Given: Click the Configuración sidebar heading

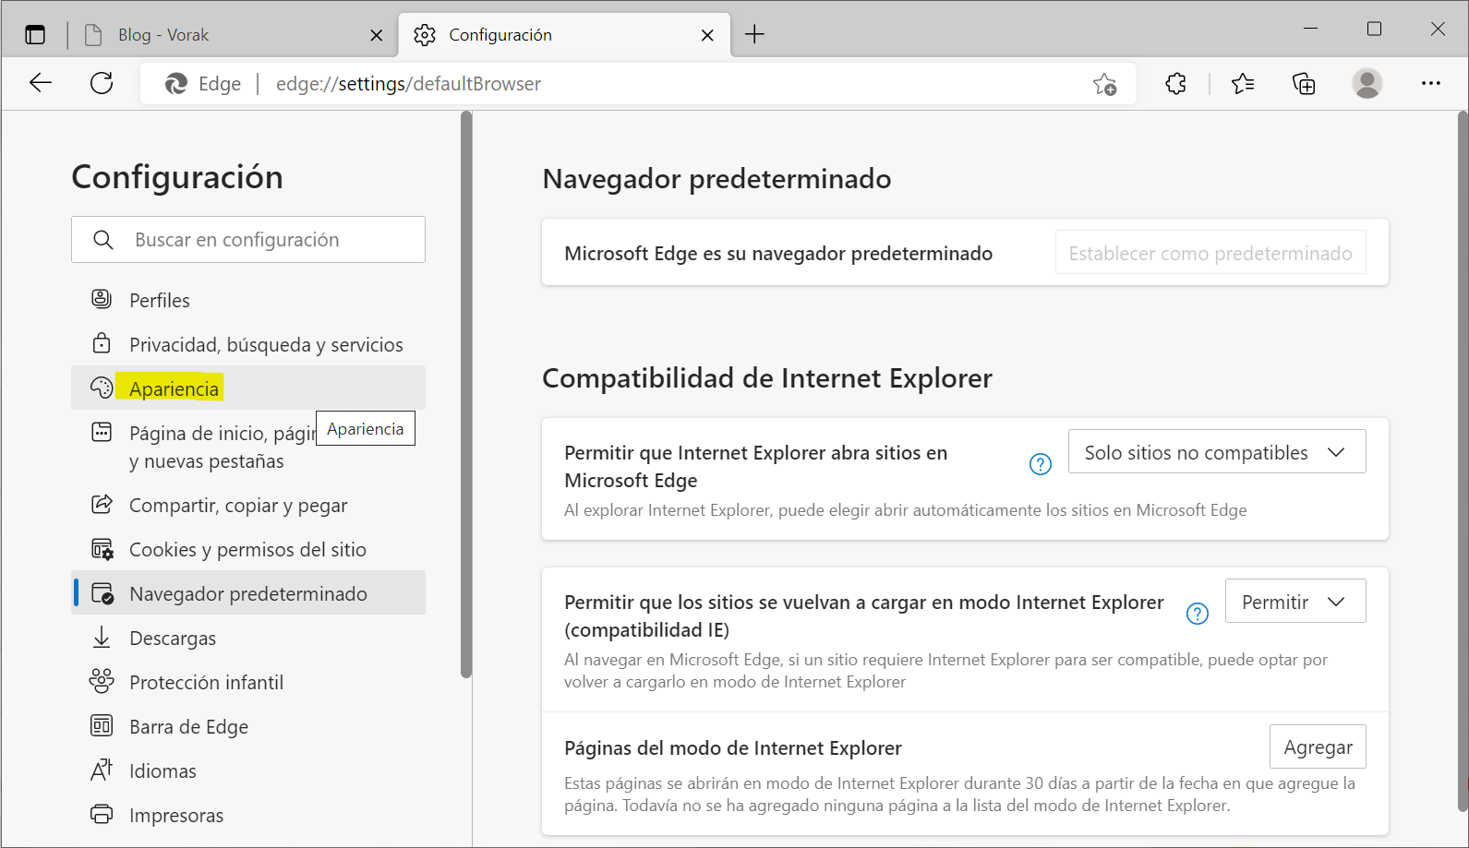Looking at the screenshot, I should tap(177, 176).
